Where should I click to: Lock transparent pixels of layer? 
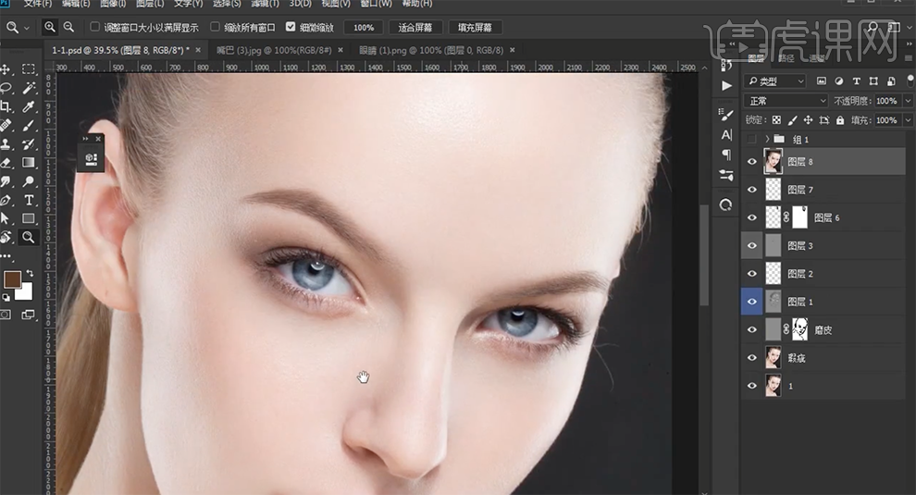point(776,119)
